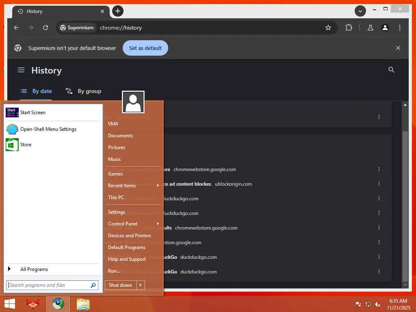
Task: Open the Extensions puzzle icon
Action: (x=349, y=28)
